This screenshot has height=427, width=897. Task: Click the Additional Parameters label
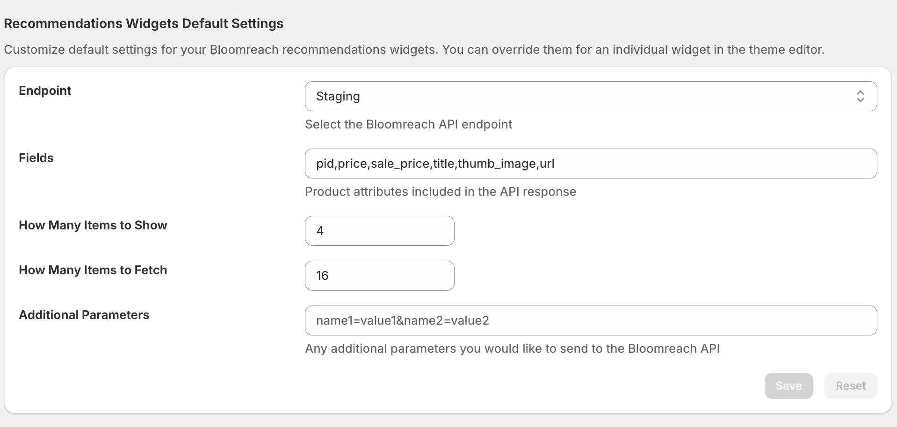point(84,315)
